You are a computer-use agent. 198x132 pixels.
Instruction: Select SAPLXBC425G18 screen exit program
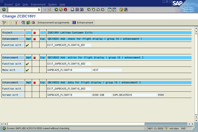(x=135, y=95)
